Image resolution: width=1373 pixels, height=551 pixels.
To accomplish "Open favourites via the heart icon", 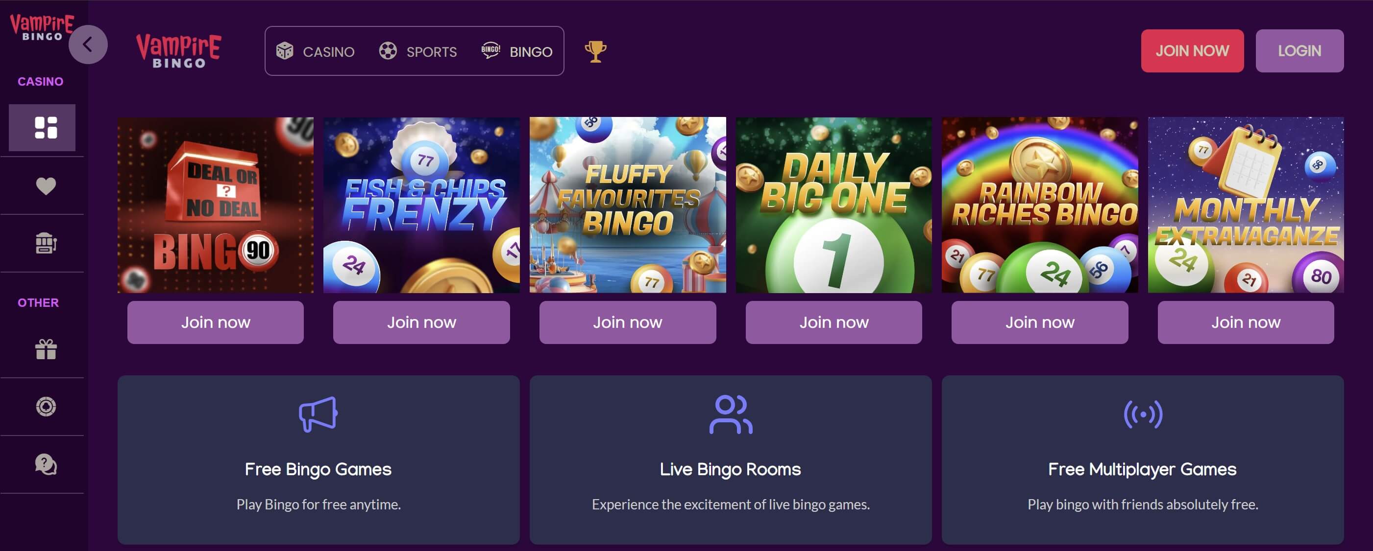I will point(46,186).
